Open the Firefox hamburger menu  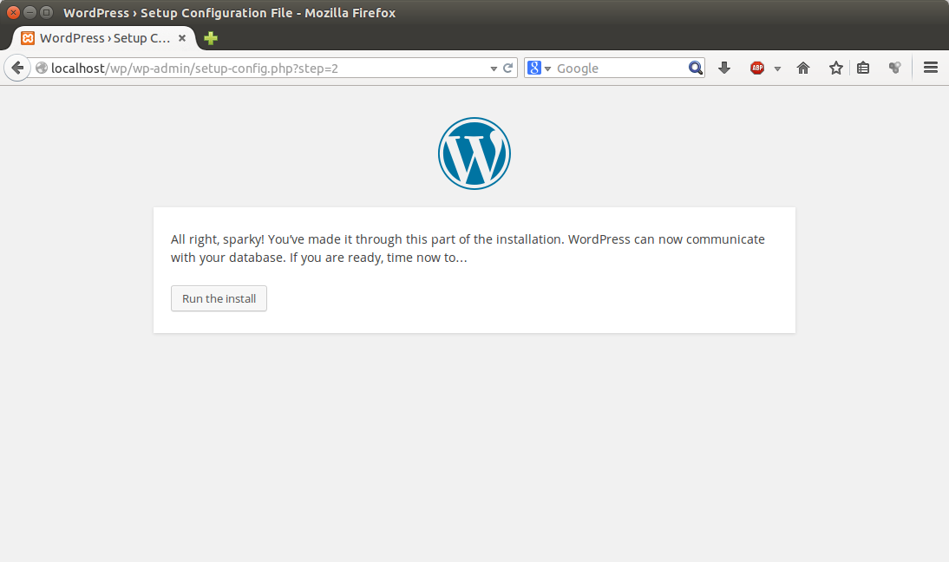(931, 68)
